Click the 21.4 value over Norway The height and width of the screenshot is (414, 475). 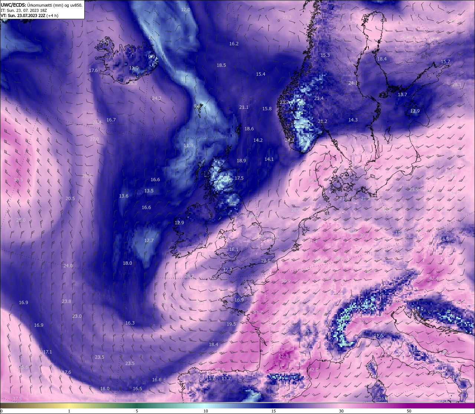click(x=319, y=98)
